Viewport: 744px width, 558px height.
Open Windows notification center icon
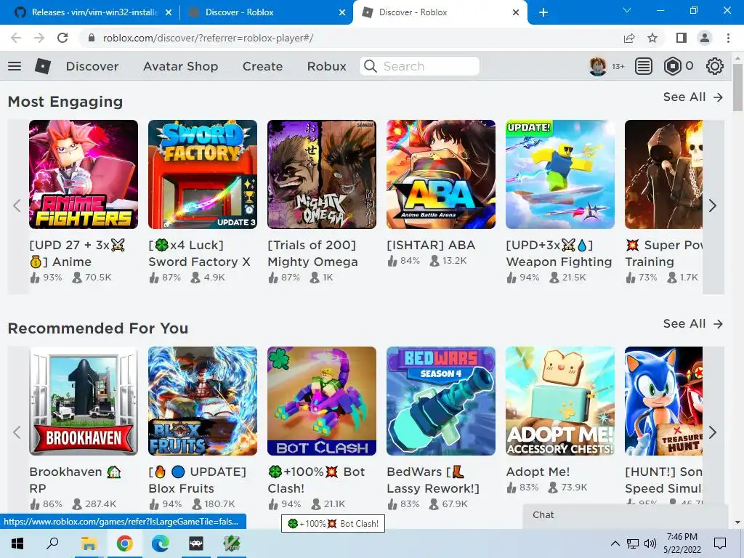[x=720, y=543]
